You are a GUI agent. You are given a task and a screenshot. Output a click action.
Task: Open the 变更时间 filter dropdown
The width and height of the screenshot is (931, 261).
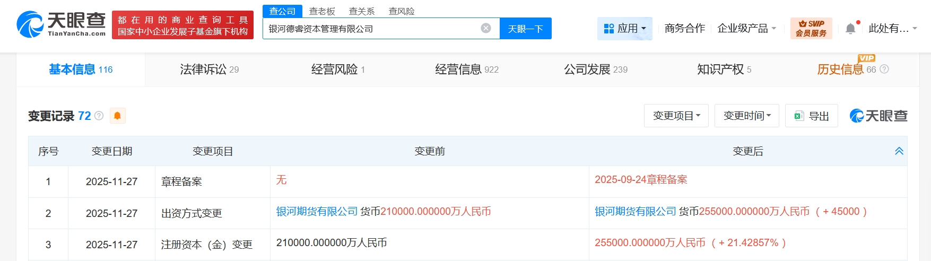pos(746,116)
